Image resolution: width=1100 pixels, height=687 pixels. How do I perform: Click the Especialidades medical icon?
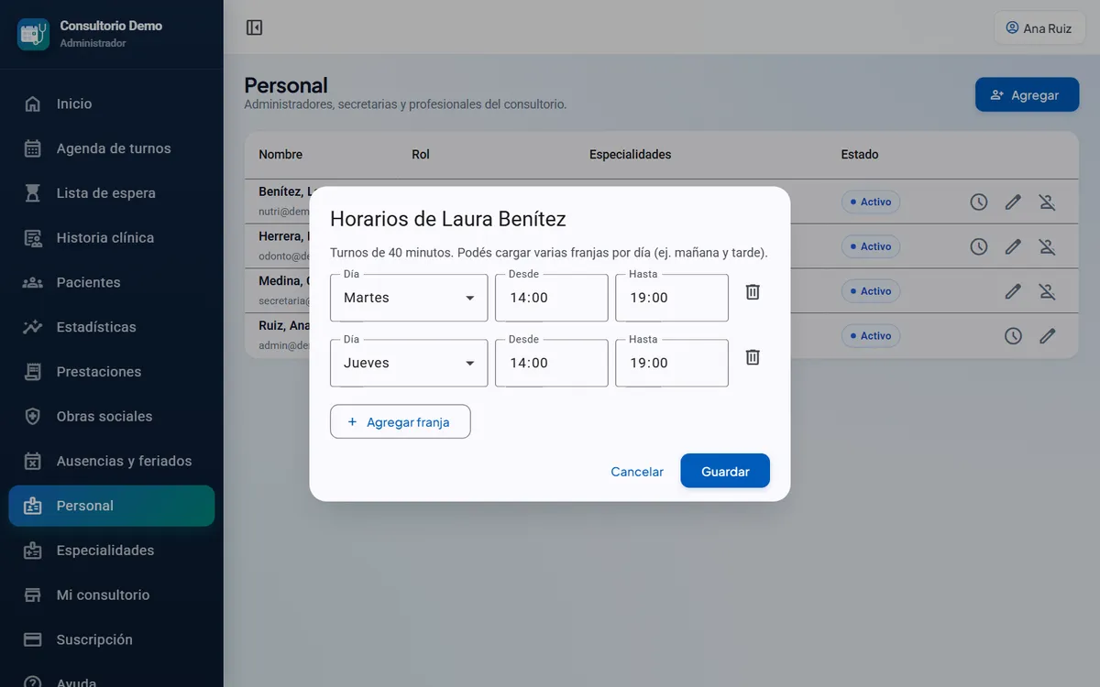click(x=33, y=551)
